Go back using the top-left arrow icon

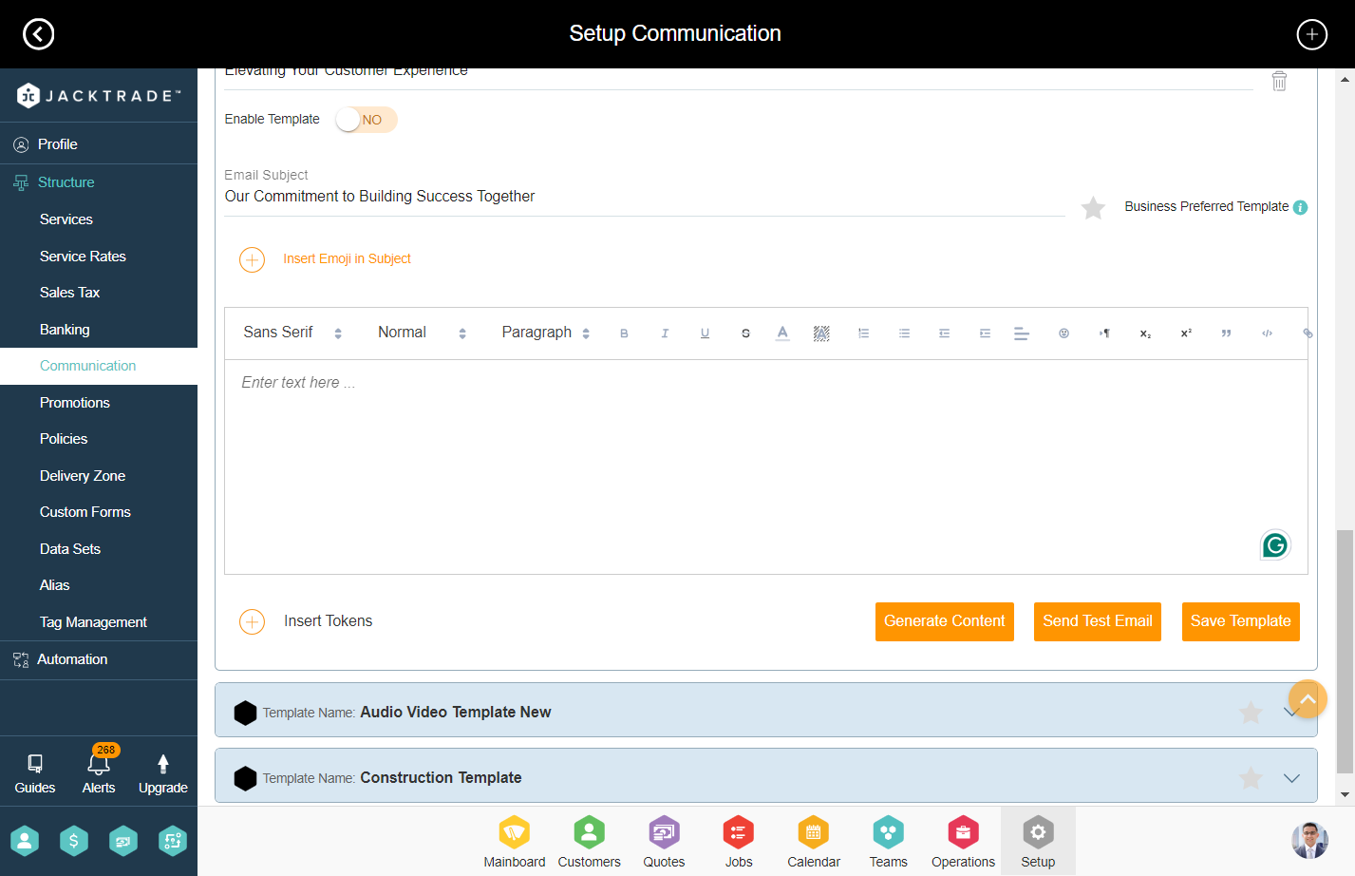pyautogui.click(x=38, y=34)
